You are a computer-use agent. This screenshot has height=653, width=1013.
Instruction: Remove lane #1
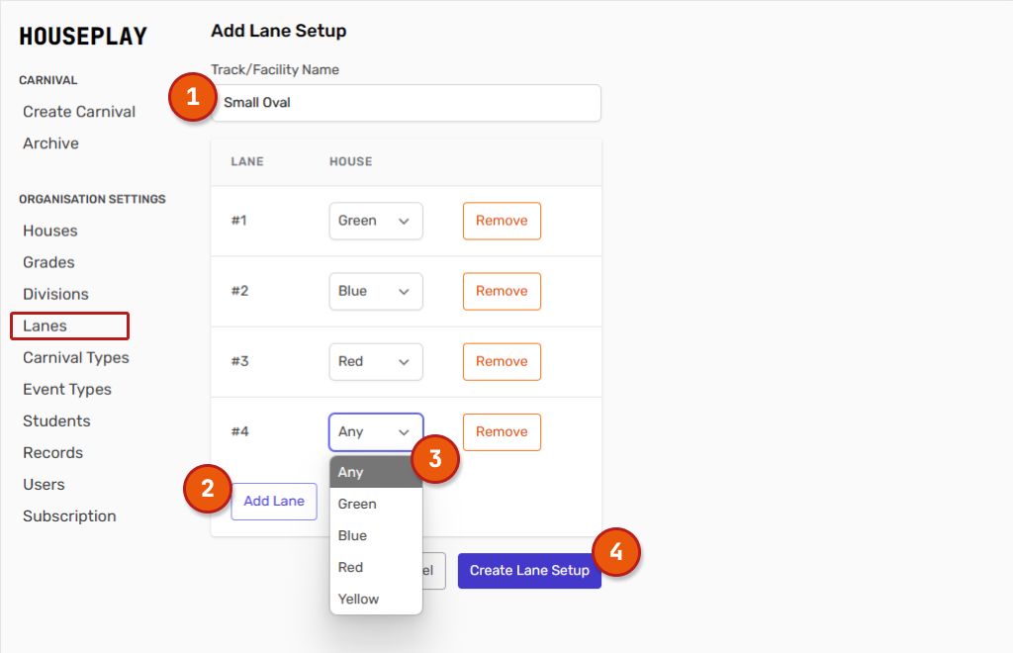[502, 221]
